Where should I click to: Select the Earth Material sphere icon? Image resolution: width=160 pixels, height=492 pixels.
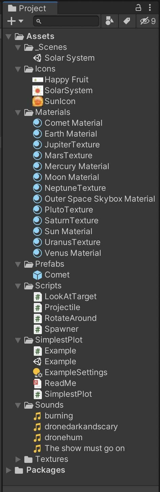pos(37,134)
